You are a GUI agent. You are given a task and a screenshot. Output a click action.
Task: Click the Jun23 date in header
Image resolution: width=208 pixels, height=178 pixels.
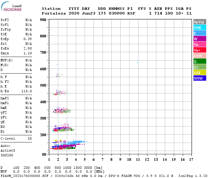click(89, 13)
